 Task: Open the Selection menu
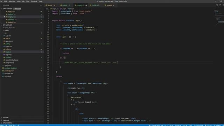point(12,1)
